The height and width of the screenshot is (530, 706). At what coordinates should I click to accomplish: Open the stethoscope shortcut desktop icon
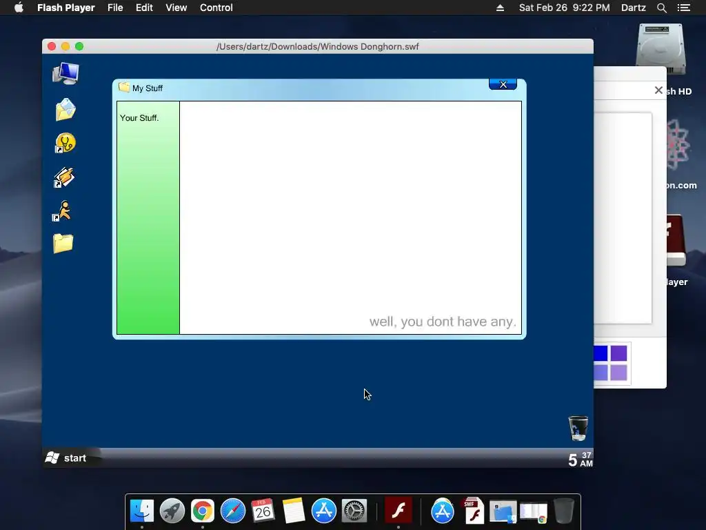(65, 143)
